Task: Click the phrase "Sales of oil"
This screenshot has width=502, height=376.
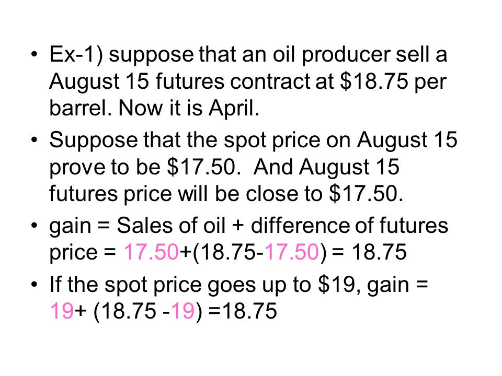Action: tap(171, 225)
